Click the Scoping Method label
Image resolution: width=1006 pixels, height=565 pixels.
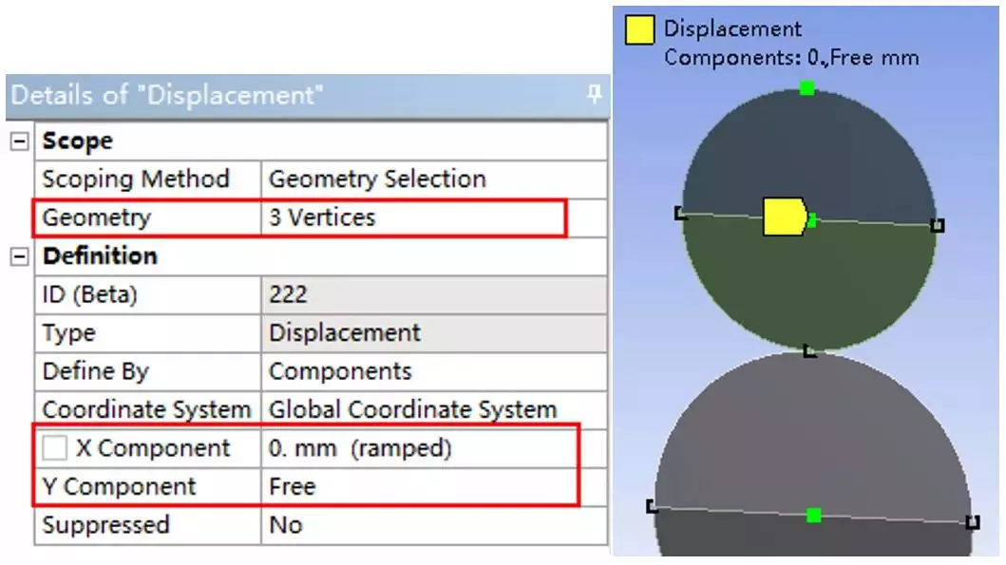[136, 179]
